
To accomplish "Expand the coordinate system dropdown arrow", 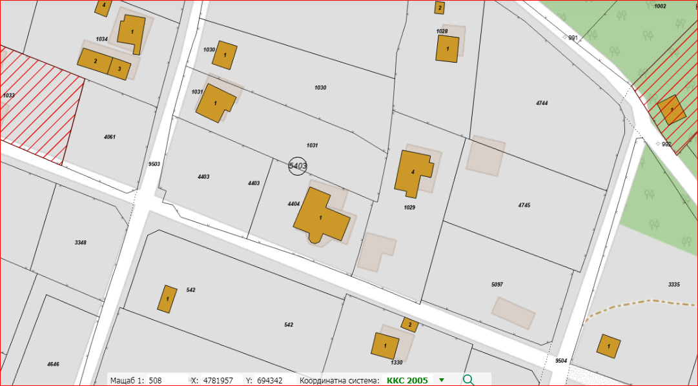I will (x=442, y=380).
